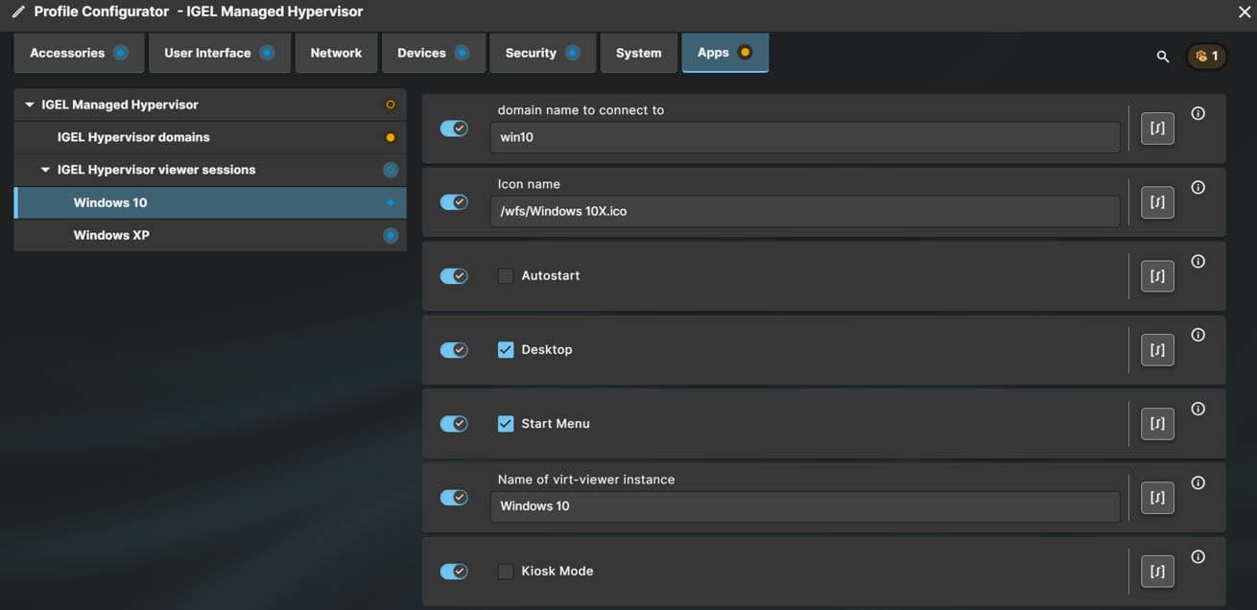The image size is (1257, 610).
Task: Click the variable bracket button for Start Menu
Action: 1157,424
